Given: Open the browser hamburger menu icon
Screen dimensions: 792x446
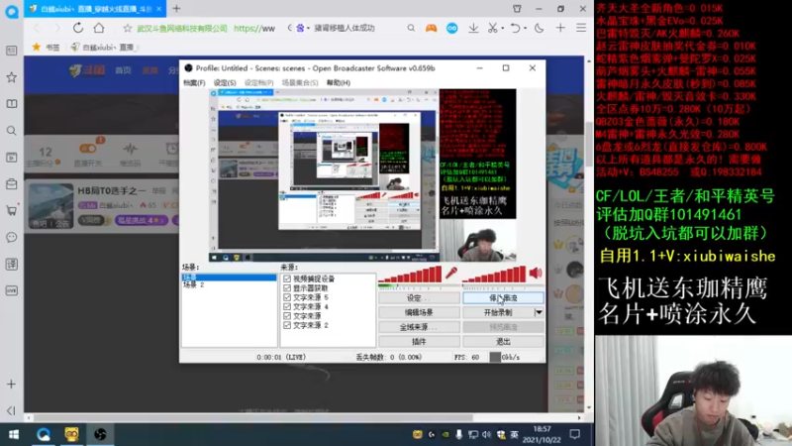Looking at the screenshot, I should tap(581, 29).
